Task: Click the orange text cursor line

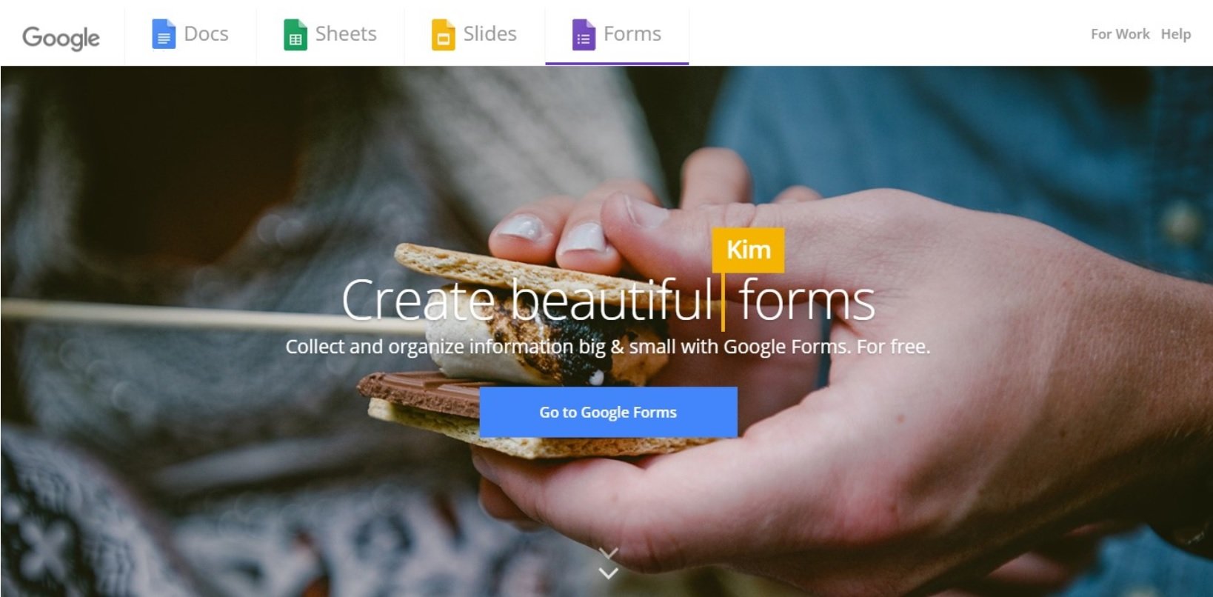Action: (723, 301)
